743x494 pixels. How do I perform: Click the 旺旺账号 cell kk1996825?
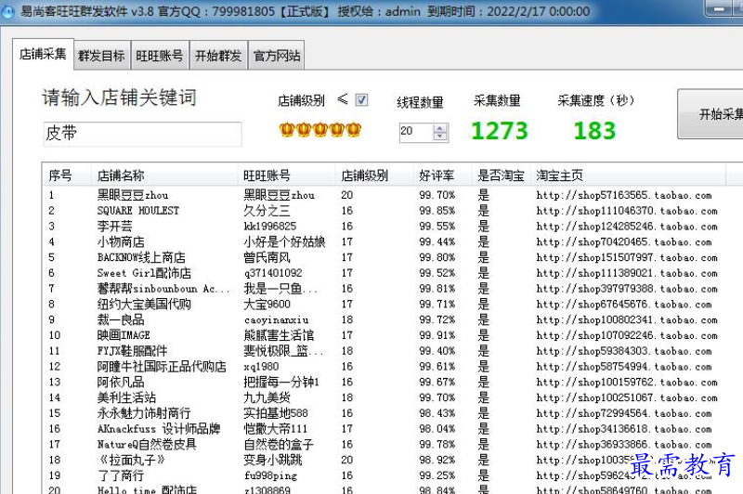pos(270,227)
